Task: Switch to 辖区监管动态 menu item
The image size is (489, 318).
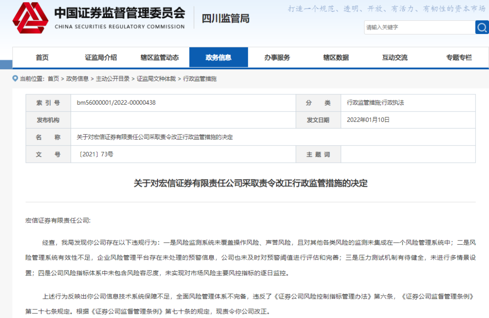Action: click(159, 58)
